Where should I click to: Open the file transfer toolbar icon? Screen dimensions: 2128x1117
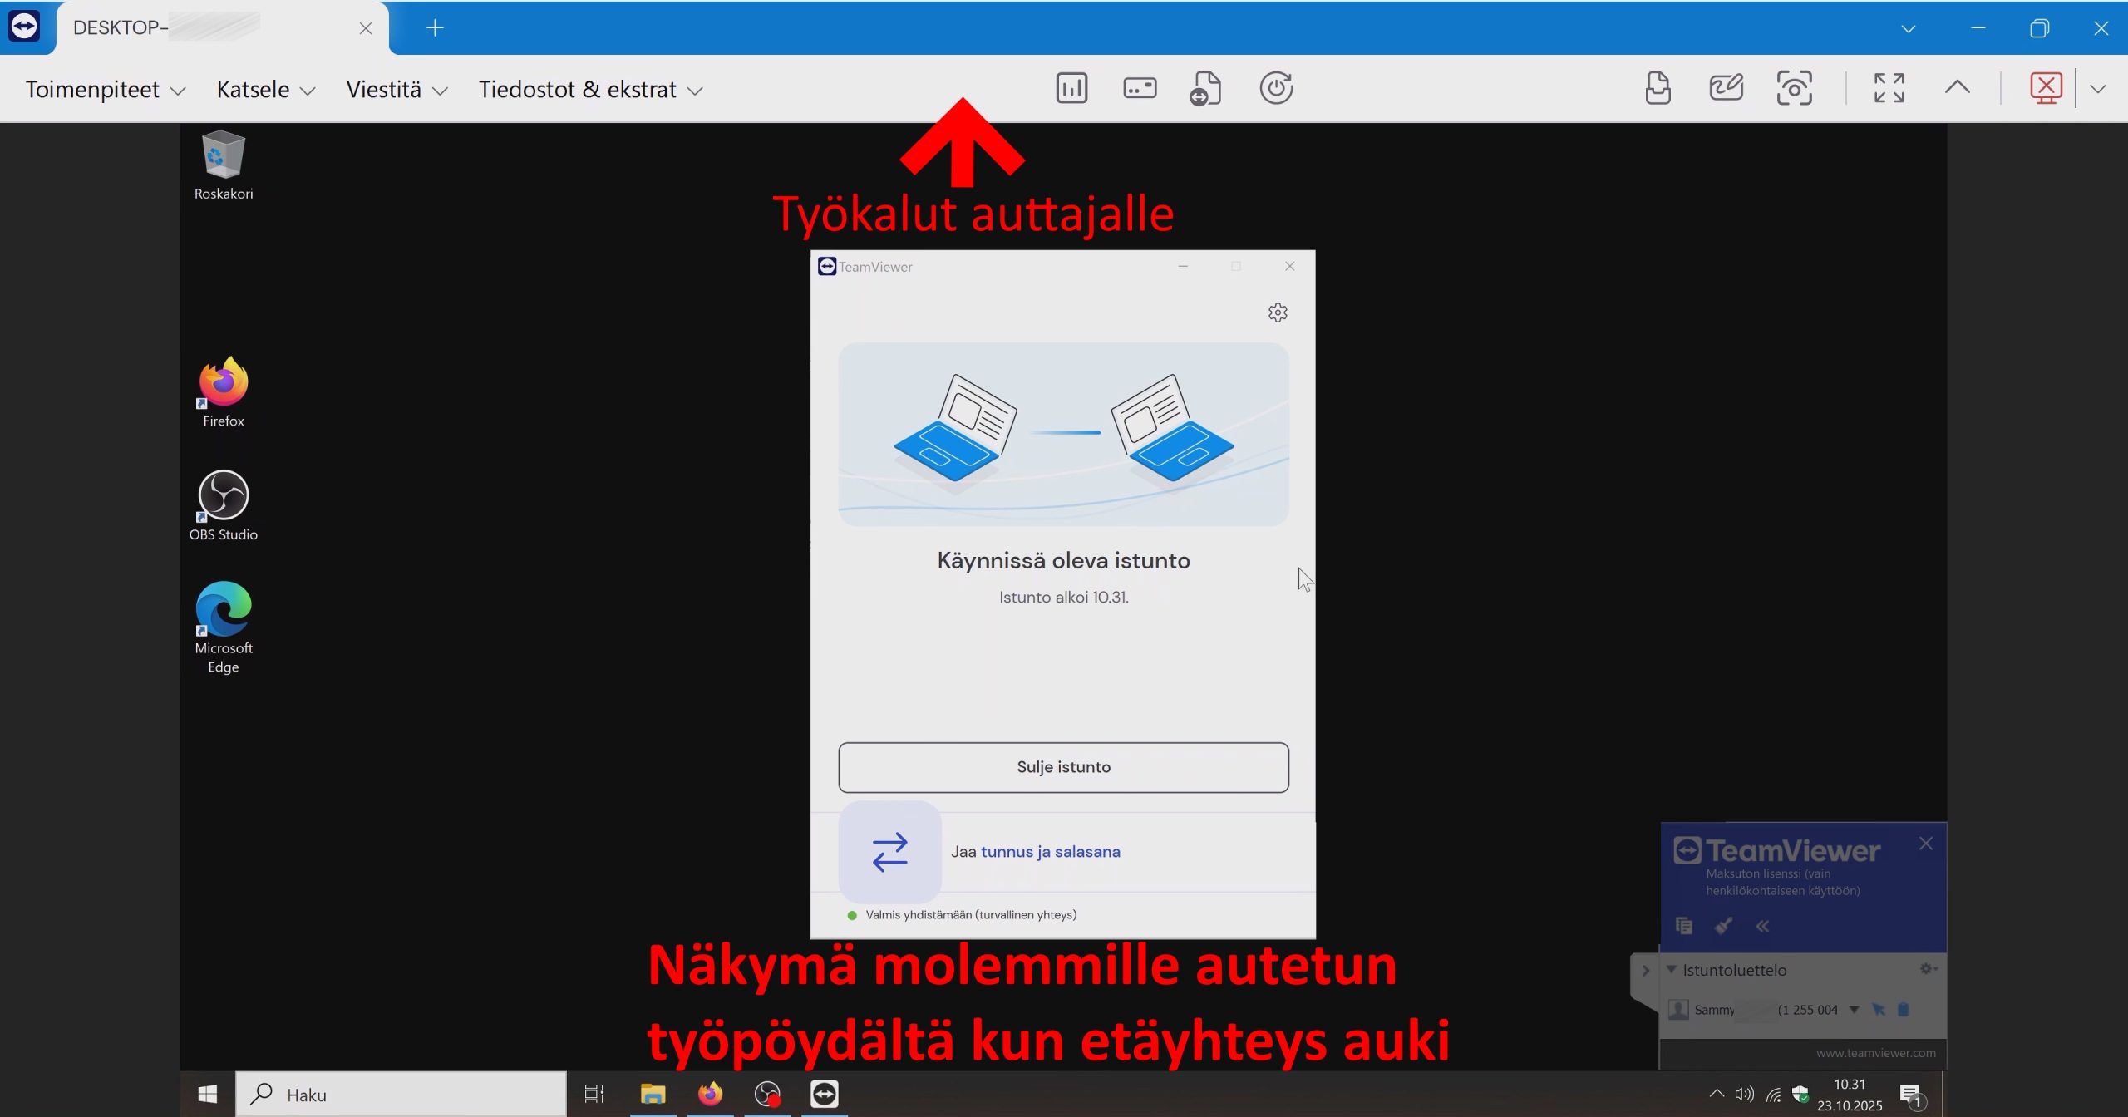(1205, 88)
